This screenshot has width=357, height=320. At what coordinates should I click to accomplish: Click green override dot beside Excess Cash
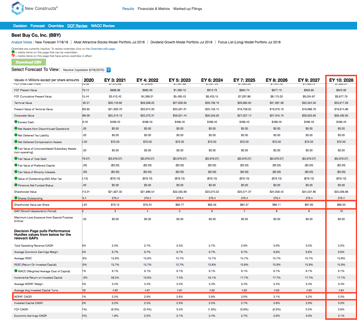point(16,122)
